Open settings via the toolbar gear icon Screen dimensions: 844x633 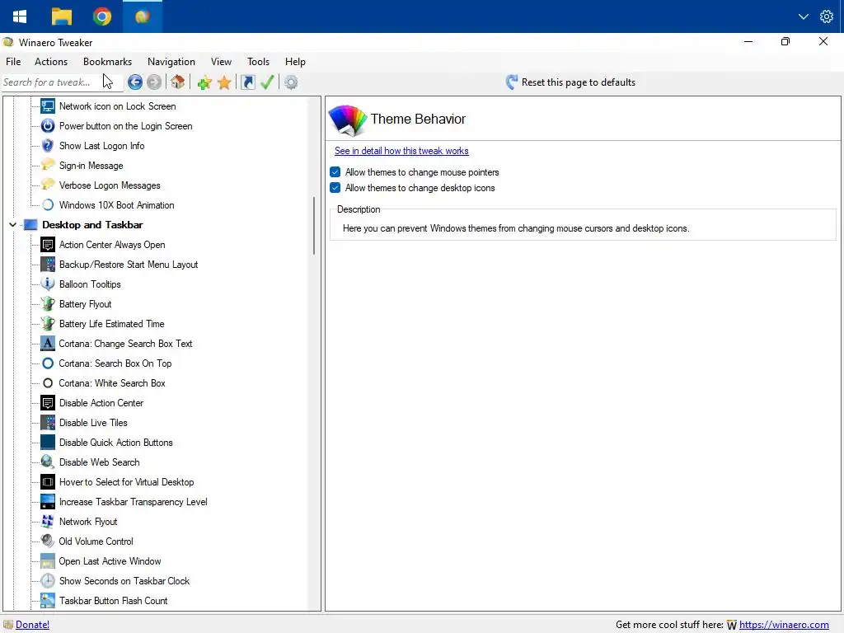[291, 82]
